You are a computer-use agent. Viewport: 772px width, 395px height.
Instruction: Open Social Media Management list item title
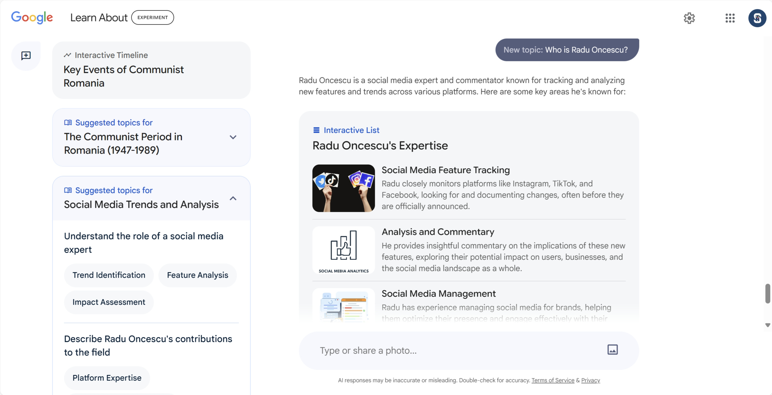(439, 294)
